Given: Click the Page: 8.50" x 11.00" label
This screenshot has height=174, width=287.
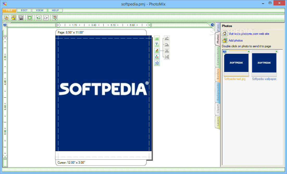Looking at the screenshot, I should (x=71, y=32).
